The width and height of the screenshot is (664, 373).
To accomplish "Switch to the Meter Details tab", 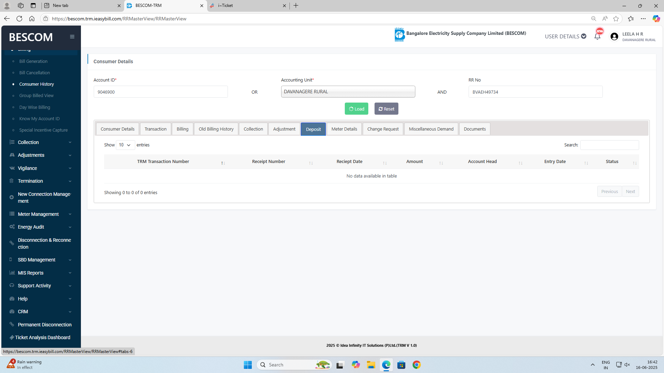I will click(344, 129).
